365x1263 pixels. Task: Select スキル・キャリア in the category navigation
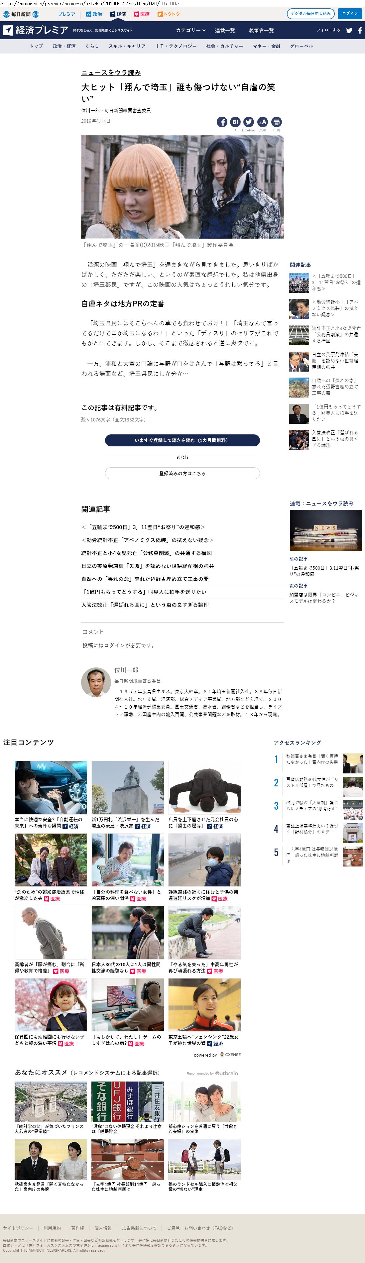(x=127, y=46)
